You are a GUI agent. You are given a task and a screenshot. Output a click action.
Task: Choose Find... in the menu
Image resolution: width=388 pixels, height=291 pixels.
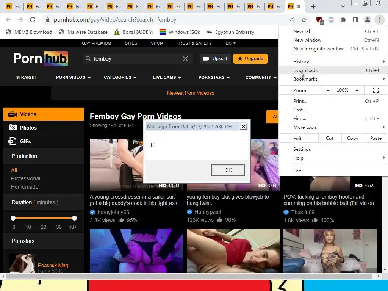(x=333, y=118)
